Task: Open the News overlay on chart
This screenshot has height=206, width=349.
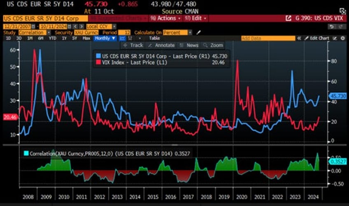Action: point(189,45)
